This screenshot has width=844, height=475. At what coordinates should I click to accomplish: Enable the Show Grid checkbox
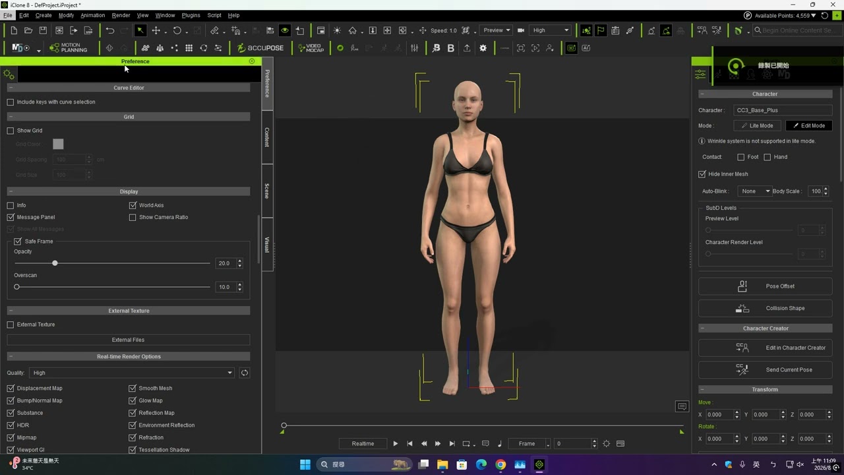11,131
